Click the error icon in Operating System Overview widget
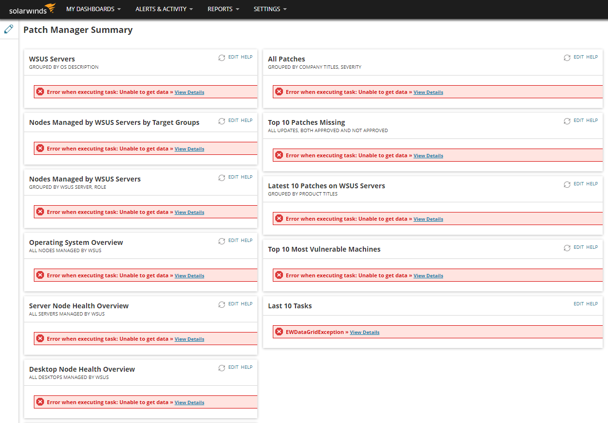 point(40,275)
